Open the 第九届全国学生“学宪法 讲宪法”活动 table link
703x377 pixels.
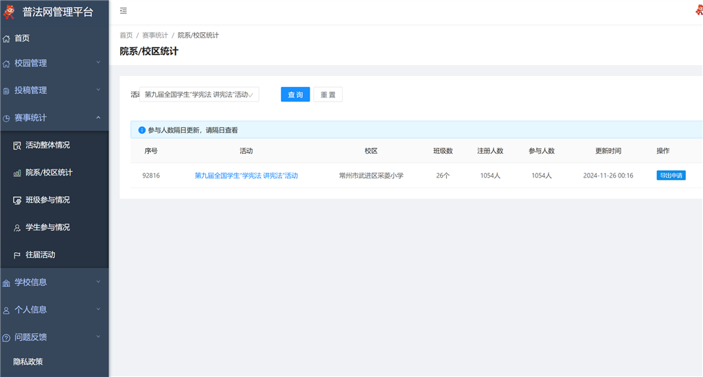[246, 175]
